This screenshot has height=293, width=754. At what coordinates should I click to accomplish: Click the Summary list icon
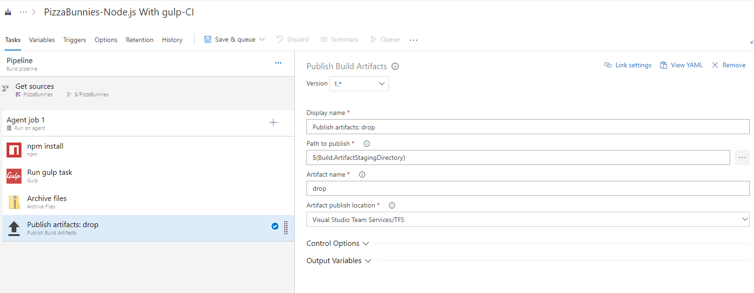323,39
